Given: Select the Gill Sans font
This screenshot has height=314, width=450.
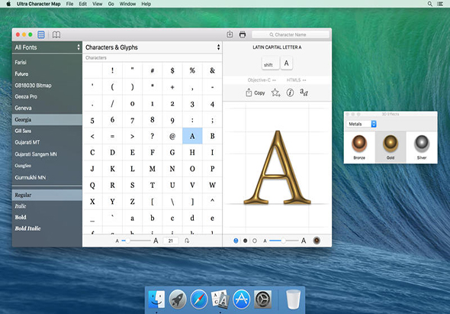Looking at the screenshot, I should point(47,131).
